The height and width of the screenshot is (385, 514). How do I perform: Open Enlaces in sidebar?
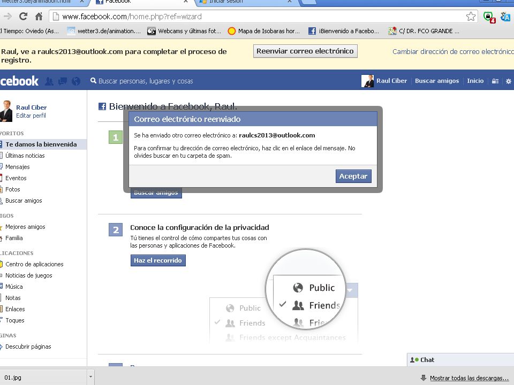click(15, 309)
